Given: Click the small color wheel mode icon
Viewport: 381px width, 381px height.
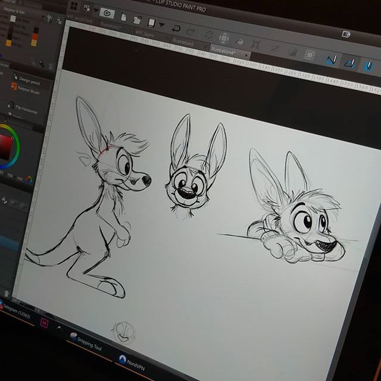Looking at the screenshot, I should click(29, 180).
